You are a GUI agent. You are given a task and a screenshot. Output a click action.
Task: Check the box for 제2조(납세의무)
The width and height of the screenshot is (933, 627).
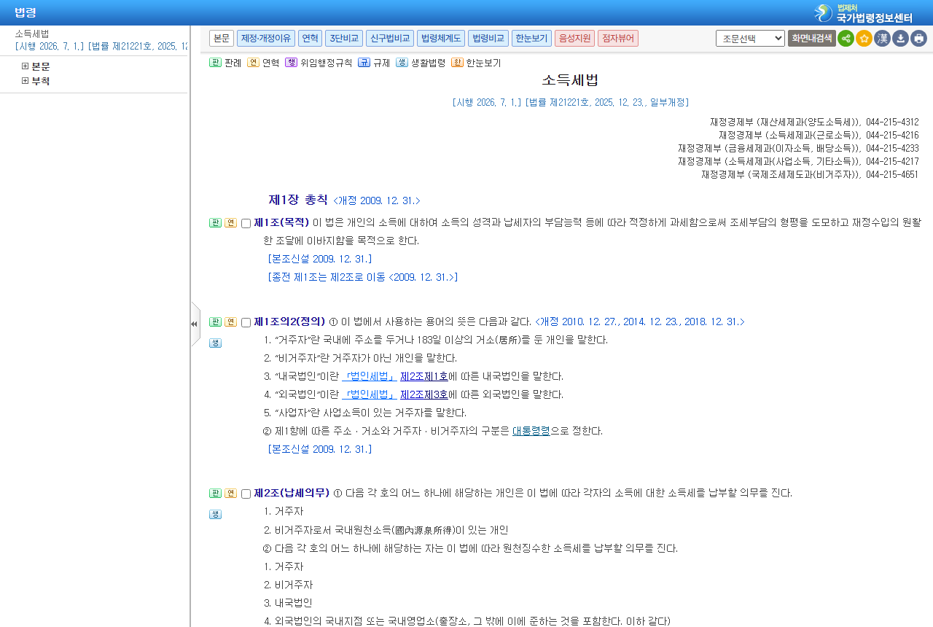click(x=246, y=494)
